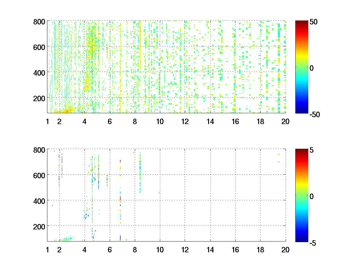This screenshot has width=362, height=271.
Task: Click y-axis label 800 on lower plot
Action: click(x=39, y=150)
